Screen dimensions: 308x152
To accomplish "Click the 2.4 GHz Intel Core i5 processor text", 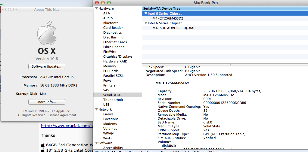I will pos(57,77).
